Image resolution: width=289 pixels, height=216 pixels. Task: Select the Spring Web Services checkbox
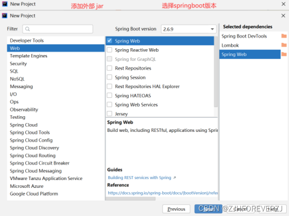click(110, 105)
